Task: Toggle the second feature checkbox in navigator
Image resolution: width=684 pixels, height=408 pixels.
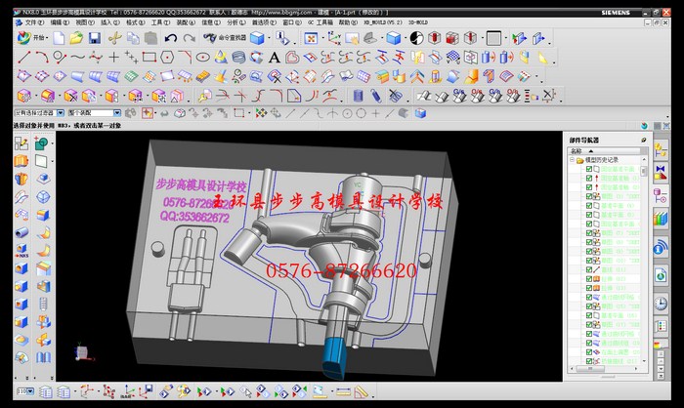Action: [x=589, y=180]
